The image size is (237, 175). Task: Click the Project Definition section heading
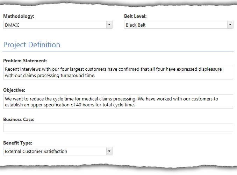pos(32,45)
